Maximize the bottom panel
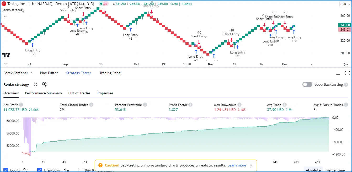352x172 pixels. 348,73
